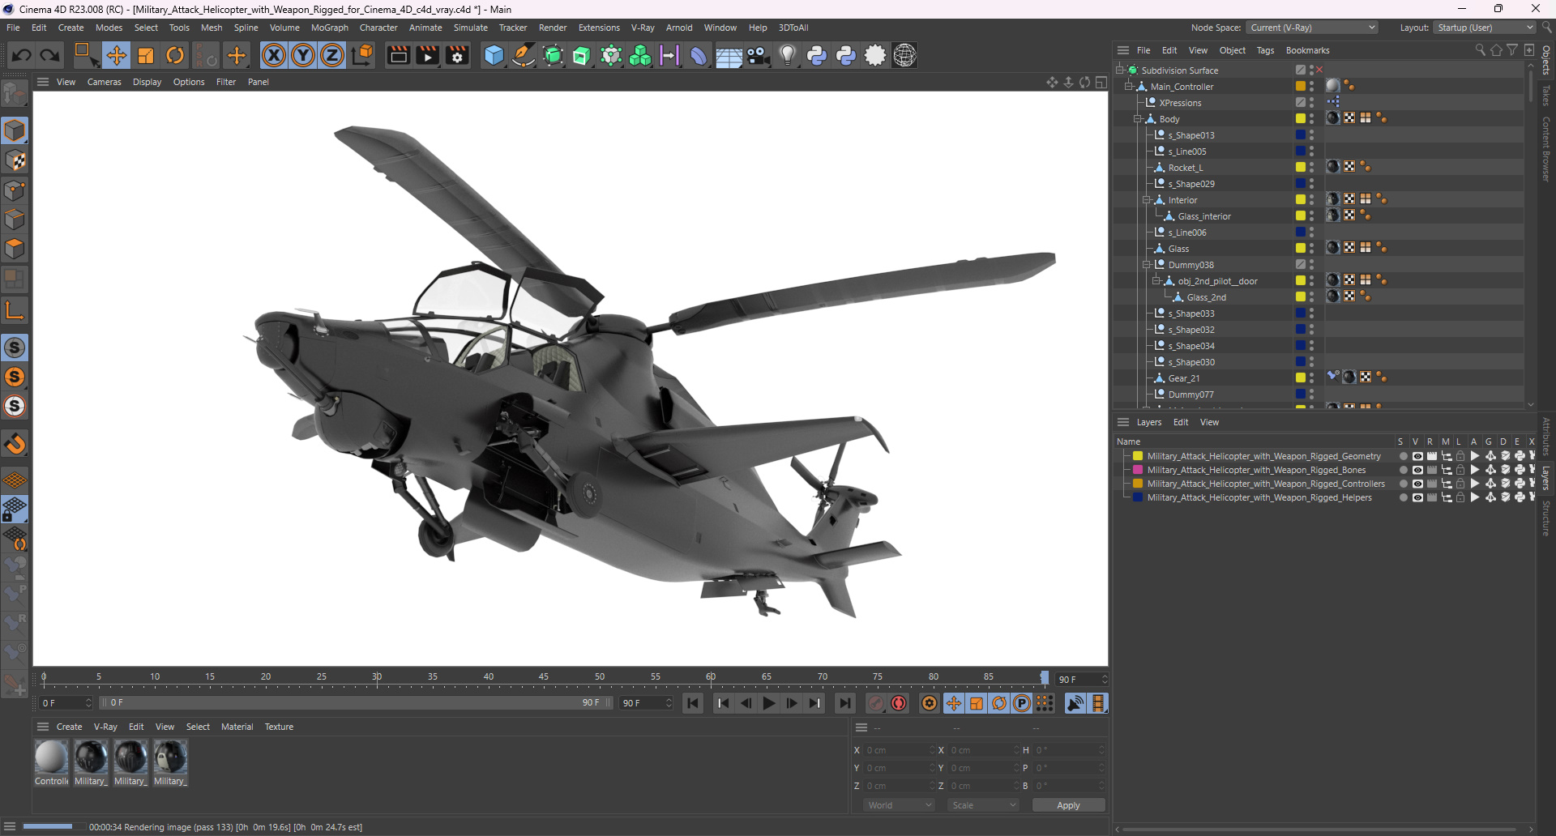Image resolution: width=1556 pixels, height=836 pixels.
Task: Click the Spline Pen tool icon
Action: point(524,55)
